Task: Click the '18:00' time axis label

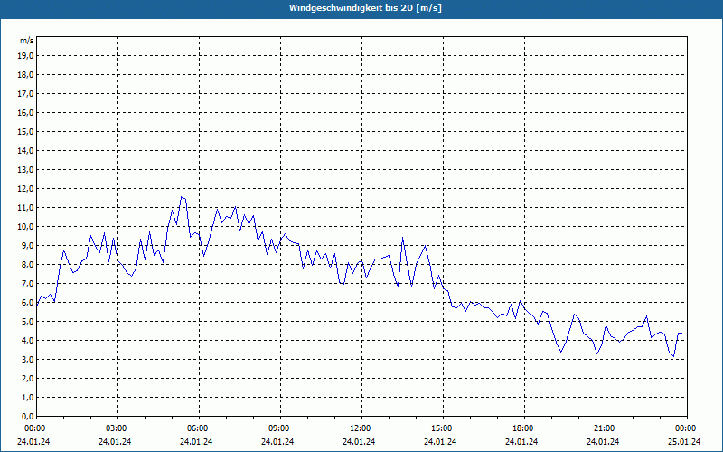Action: [524, 428]
